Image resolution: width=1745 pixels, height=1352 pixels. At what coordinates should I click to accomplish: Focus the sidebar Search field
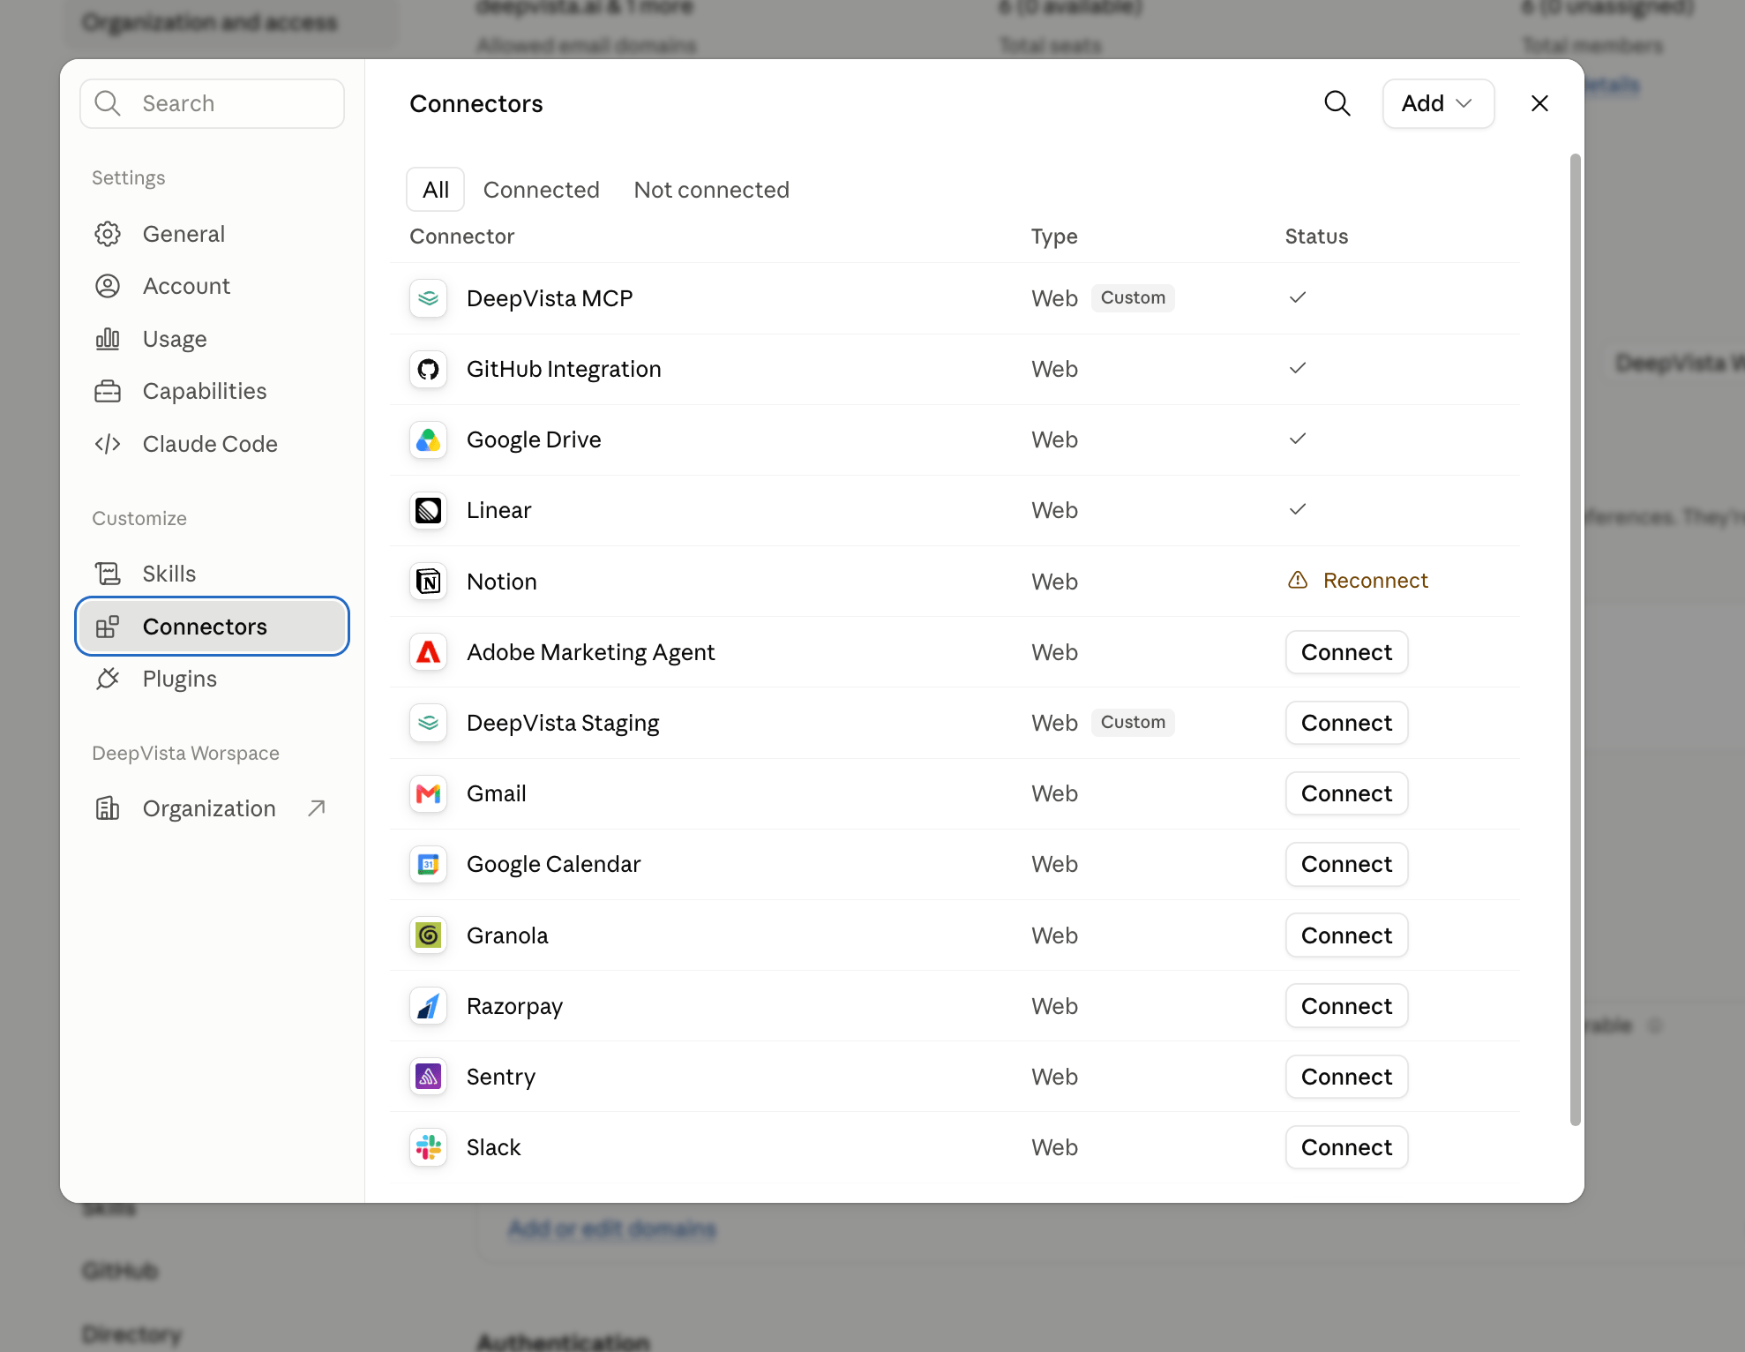[x=212, y=103]
